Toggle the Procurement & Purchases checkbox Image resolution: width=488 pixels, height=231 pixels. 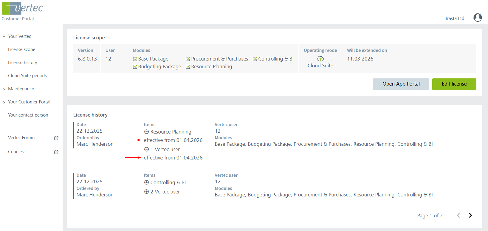point(188,59)
